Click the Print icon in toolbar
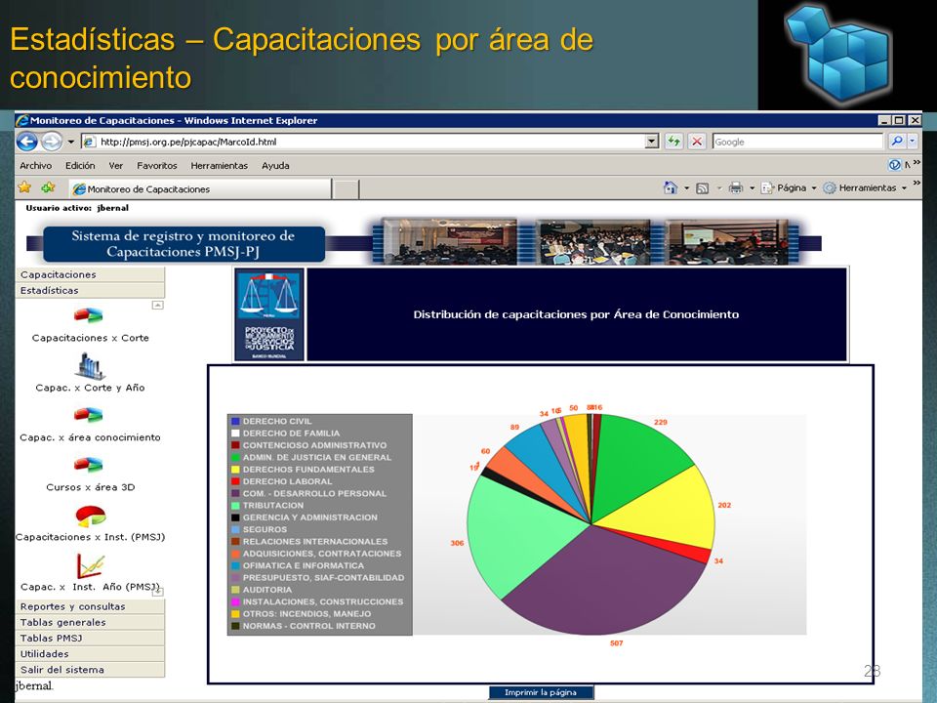This screenshot has width=937, height=703. click(x=736, y=187)
